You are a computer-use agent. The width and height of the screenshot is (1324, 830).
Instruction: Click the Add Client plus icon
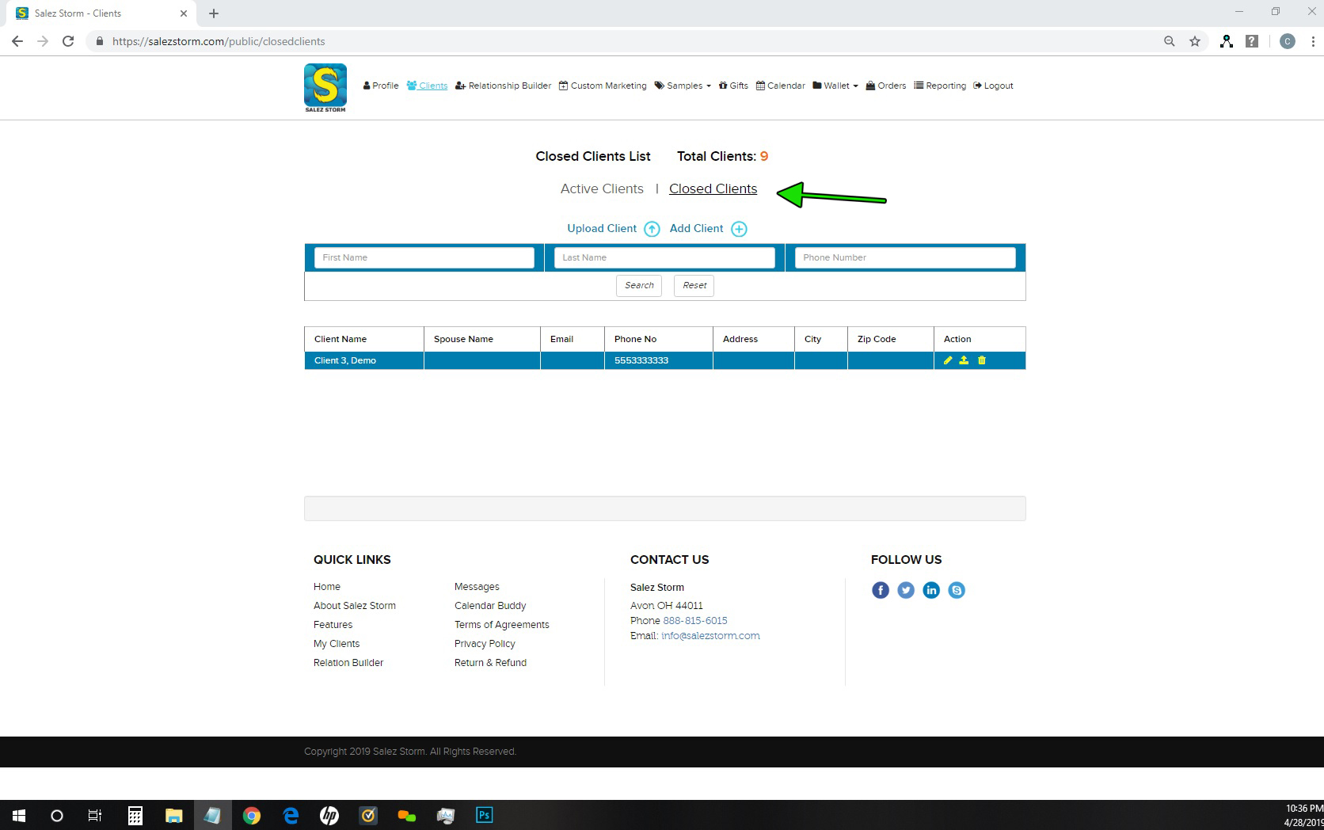point(739,229)
